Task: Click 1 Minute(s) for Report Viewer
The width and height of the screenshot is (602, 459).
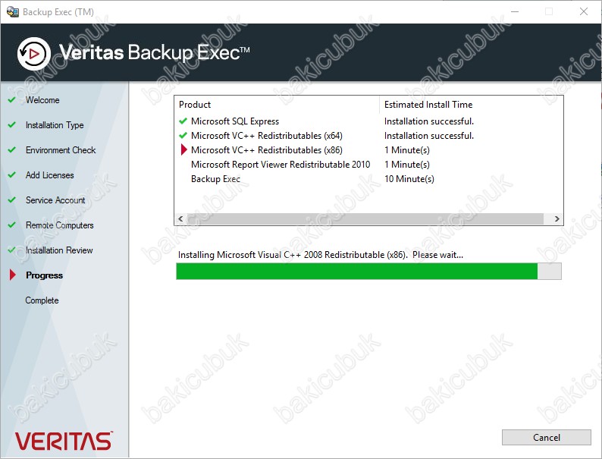Action: pos(407,165)
